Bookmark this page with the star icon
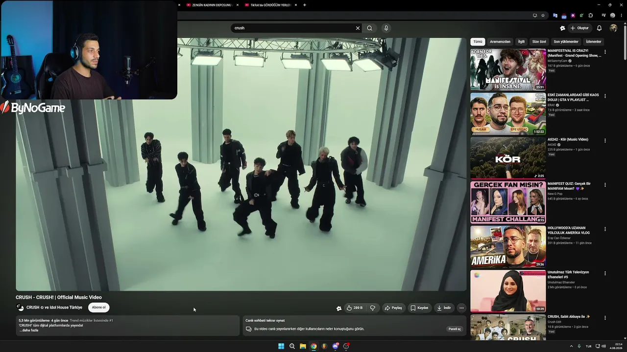This screenshot has height=352, width=627. pyautogui.click(x=543, y=15)
